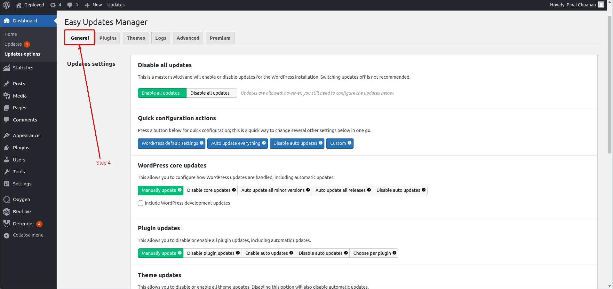Select Disable all updates toggle
Image resolution: width=613 pixels, height=289 pixels.
click(x=211, y=93)
